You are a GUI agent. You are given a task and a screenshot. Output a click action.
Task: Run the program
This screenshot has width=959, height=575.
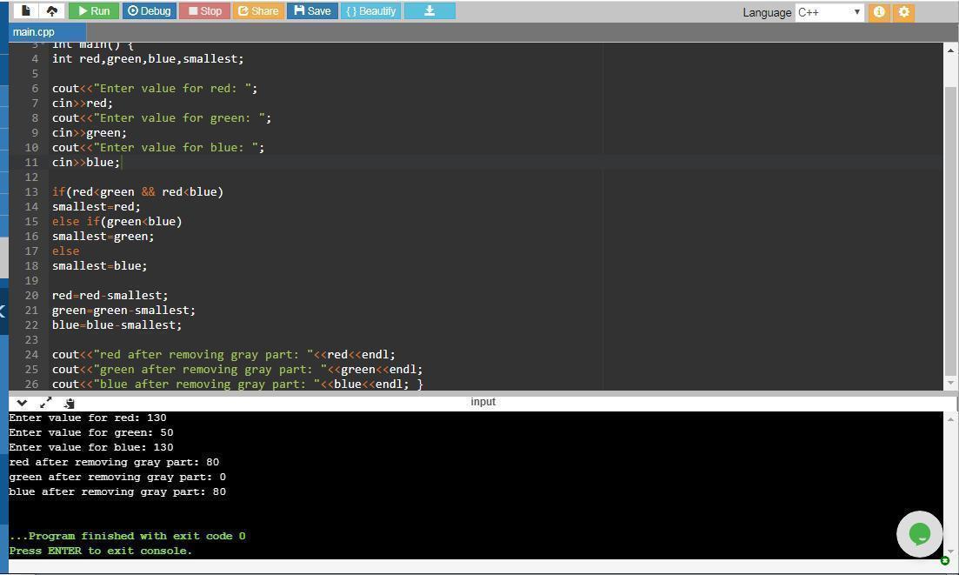pyautogui.click(x=93, y=11)
